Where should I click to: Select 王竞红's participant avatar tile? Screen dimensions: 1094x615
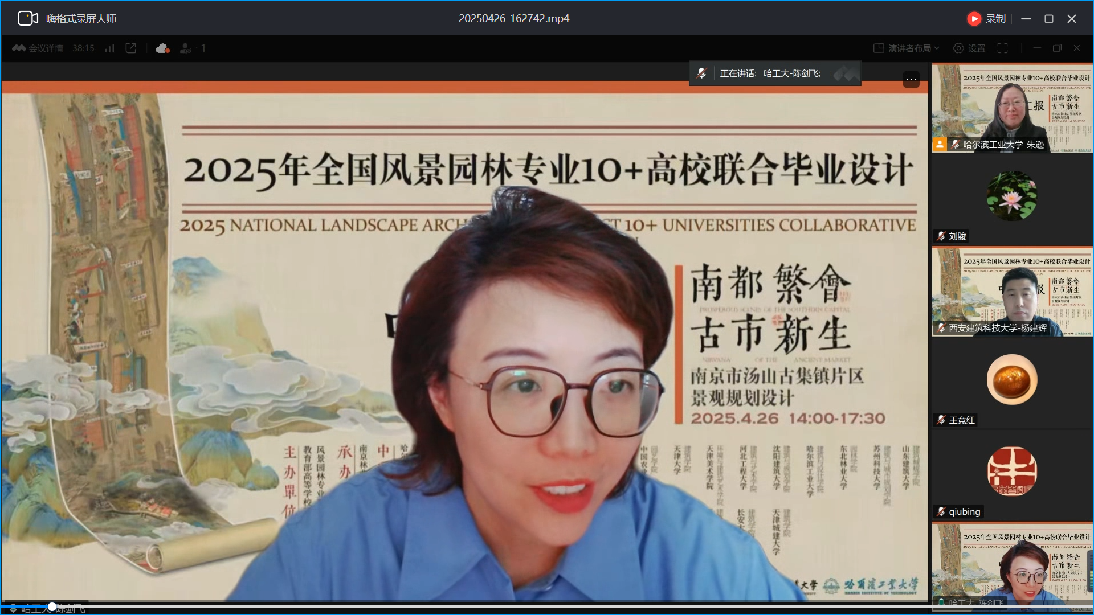coord(1012,380)
